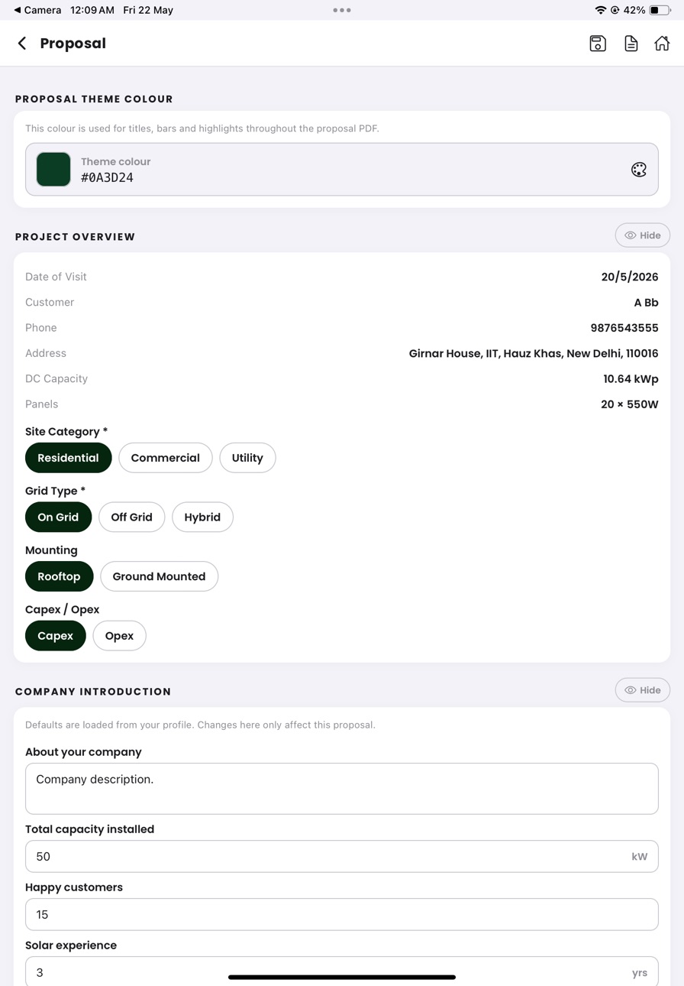Go to home via house icon

[x=662, y=44]
